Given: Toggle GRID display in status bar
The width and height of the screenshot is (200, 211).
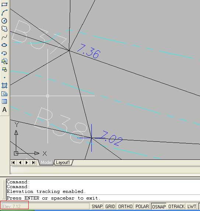Looking at the screenshot, I should click(x=110, y=207).
